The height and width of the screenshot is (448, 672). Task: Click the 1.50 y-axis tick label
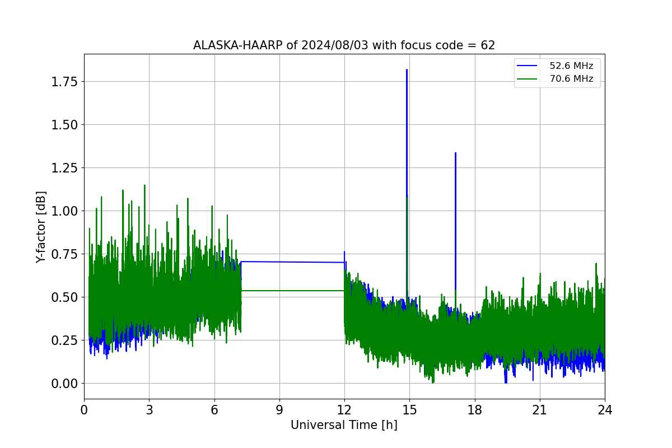64,125
